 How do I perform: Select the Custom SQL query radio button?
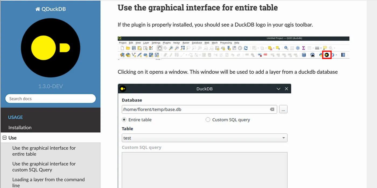tap(208, 120)
